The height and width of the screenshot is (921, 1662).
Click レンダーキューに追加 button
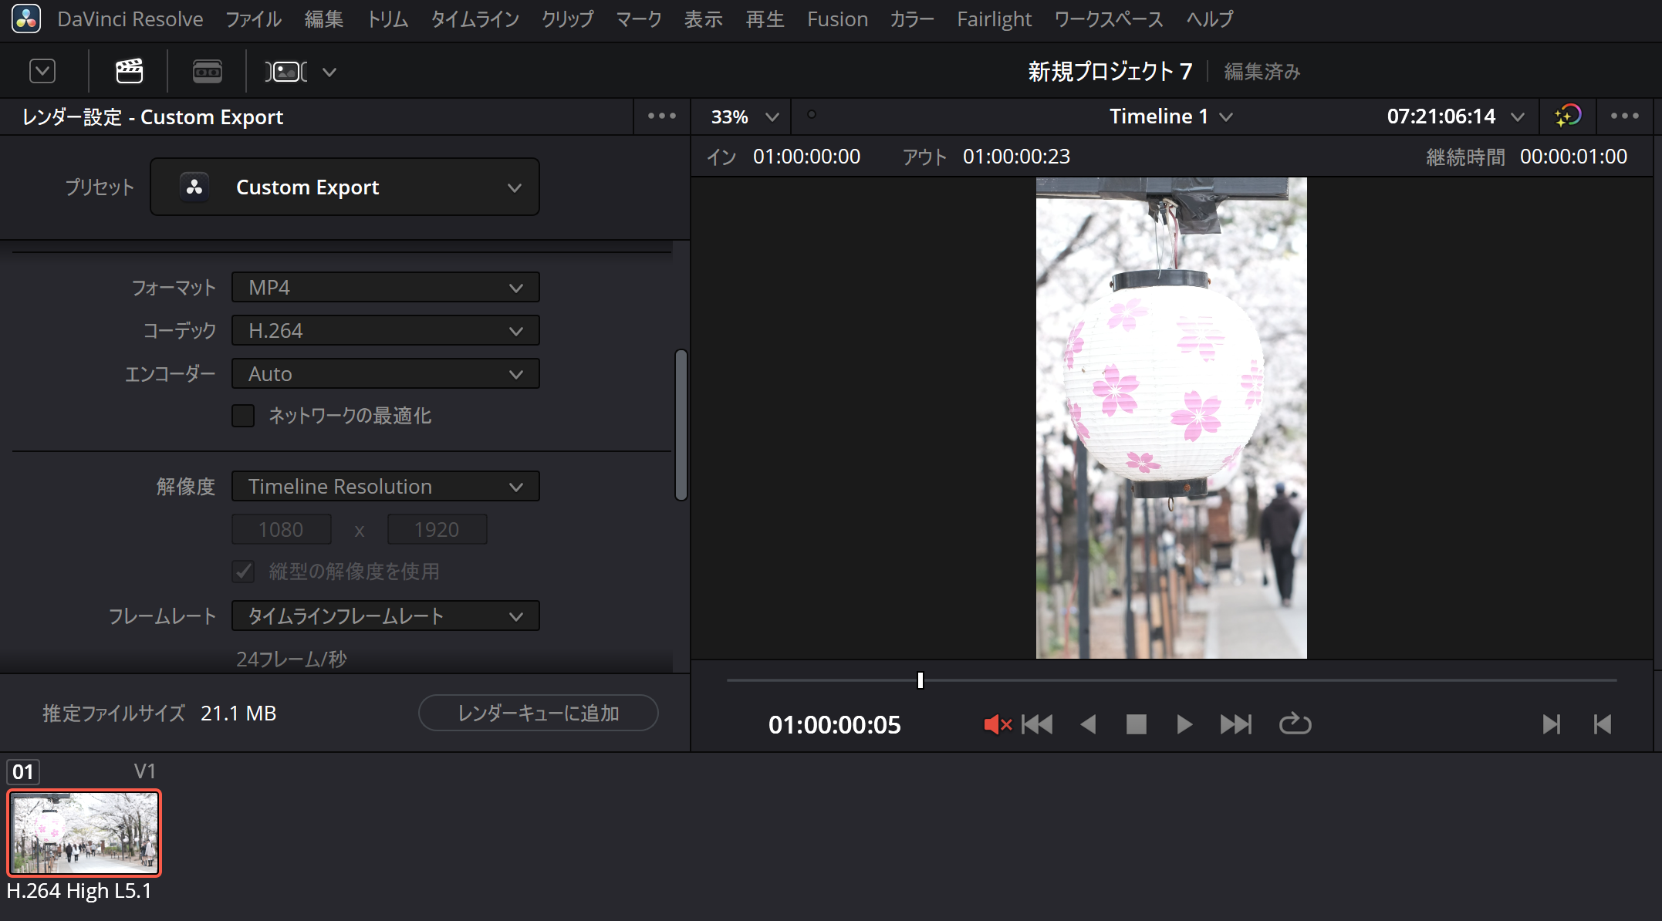538,713
